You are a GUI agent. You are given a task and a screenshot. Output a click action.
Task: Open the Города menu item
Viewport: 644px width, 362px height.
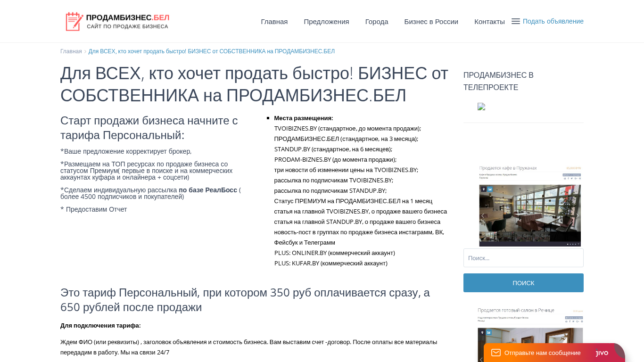377,21
